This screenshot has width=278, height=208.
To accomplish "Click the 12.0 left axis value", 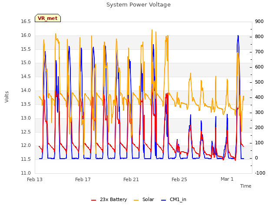I will (26, 146).
